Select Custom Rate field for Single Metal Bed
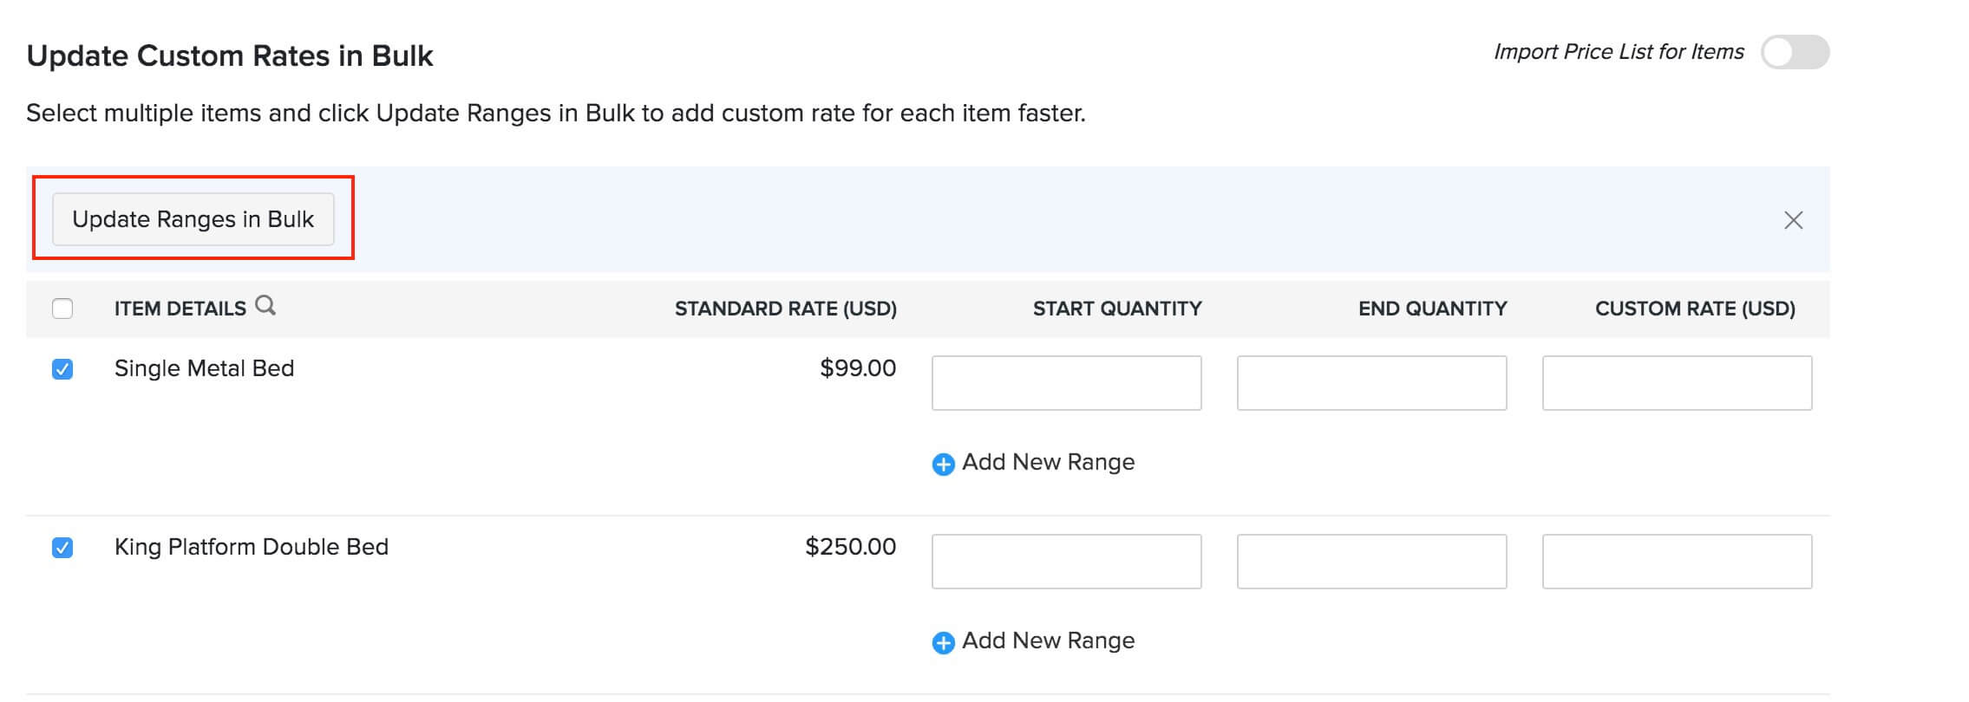This screenshot has height=702, width=1969. pos(1677,383)
